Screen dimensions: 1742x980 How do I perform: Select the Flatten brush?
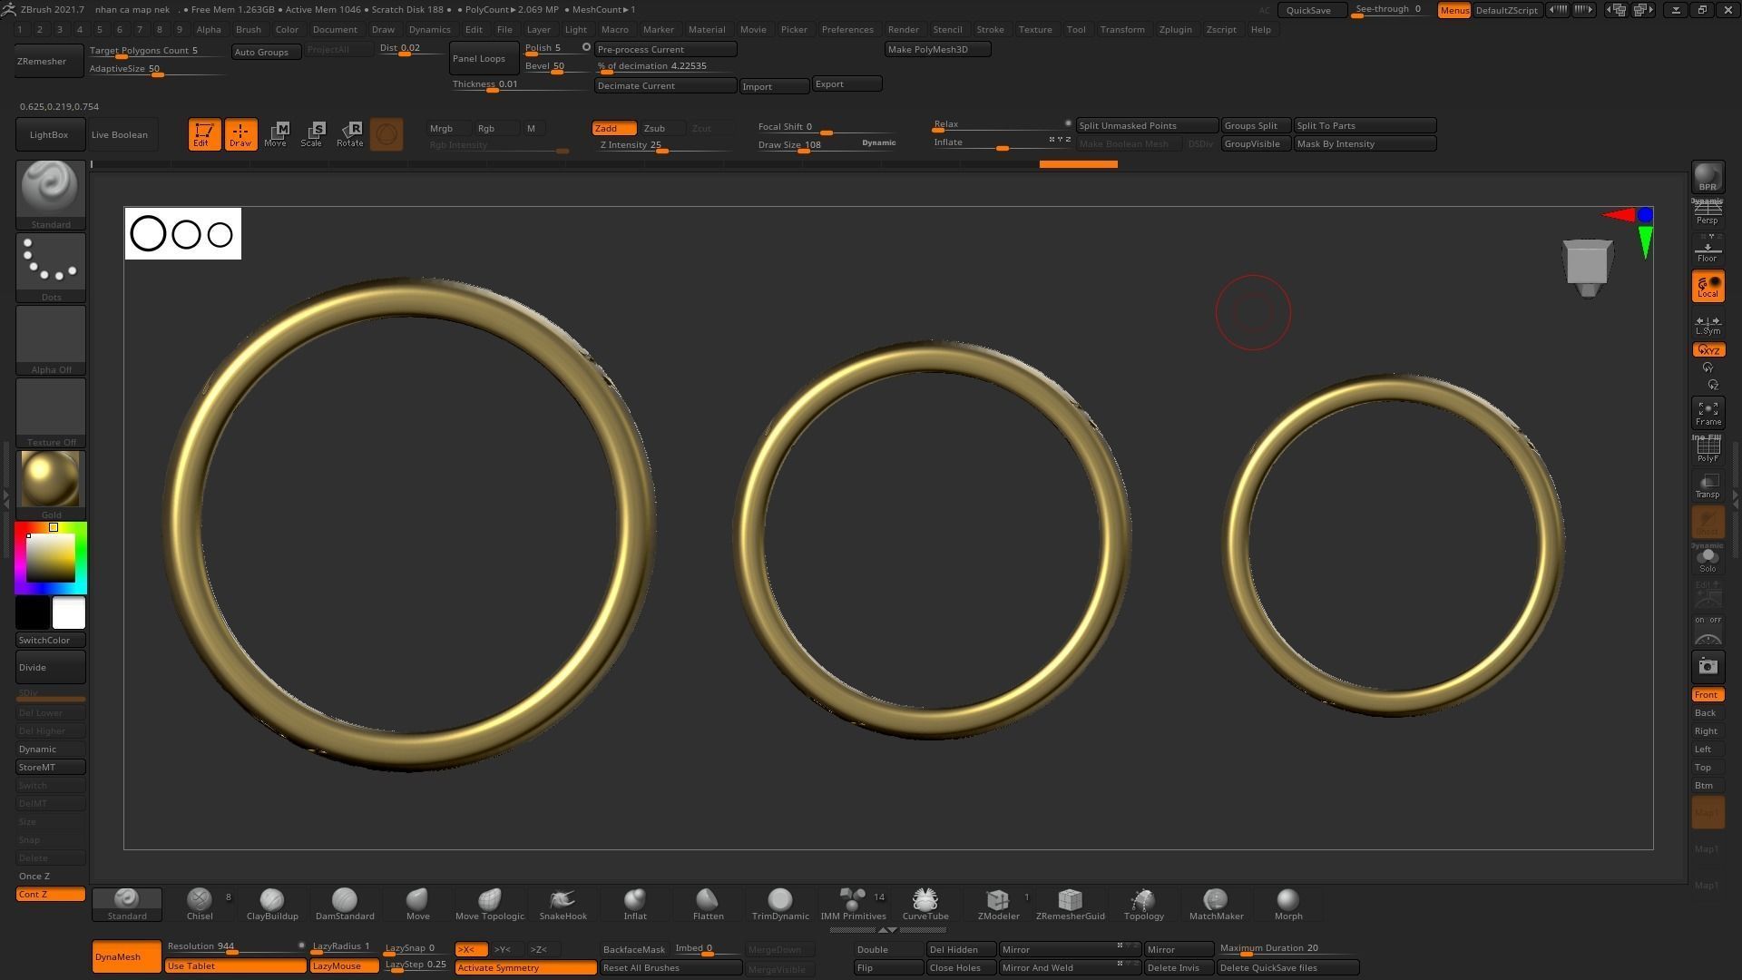708,904
